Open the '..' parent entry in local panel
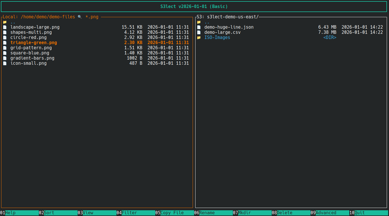 pos(12,22)
